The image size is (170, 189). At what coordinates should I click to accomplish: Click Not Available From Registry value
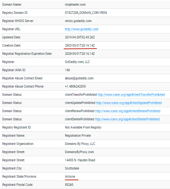(x=83, y=127)
